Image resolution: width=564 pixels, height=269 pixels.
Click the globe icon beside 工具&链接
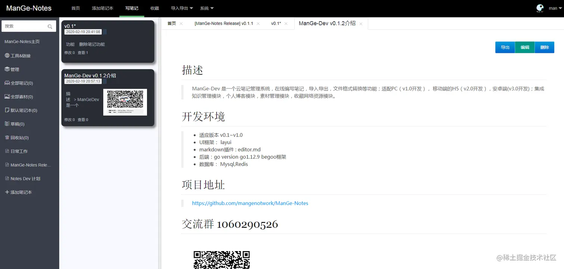coord(7,56)
